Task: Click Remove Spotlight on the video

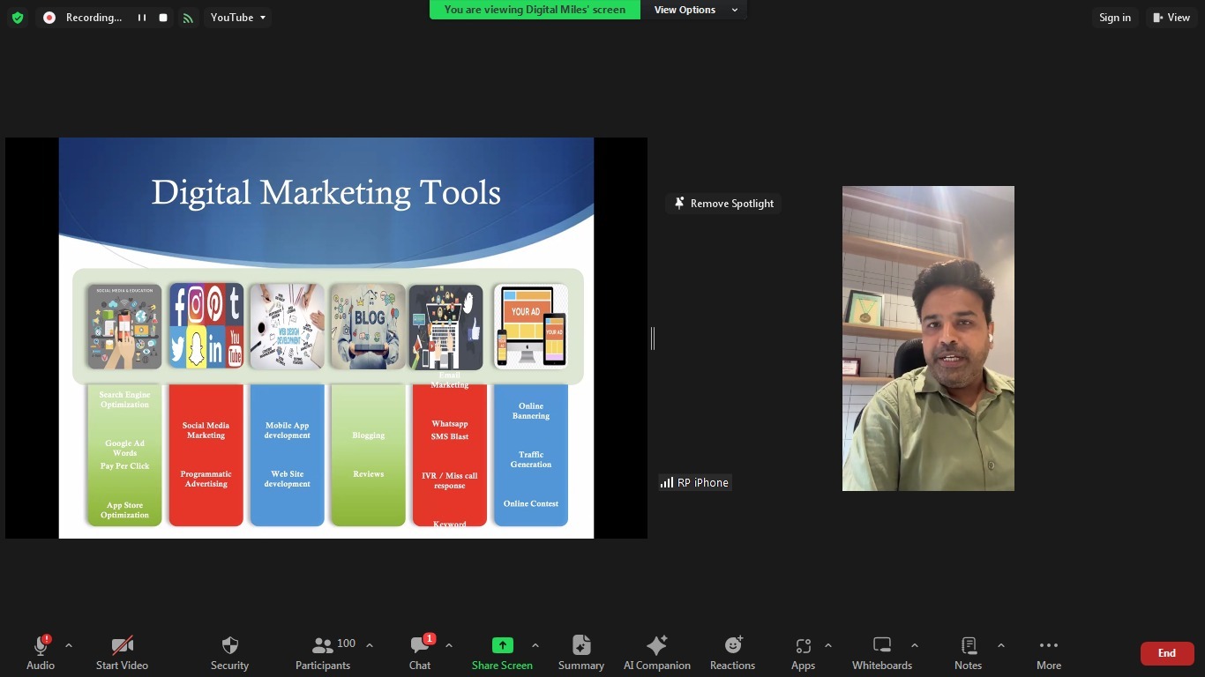Action: click(x=723, y=204)
